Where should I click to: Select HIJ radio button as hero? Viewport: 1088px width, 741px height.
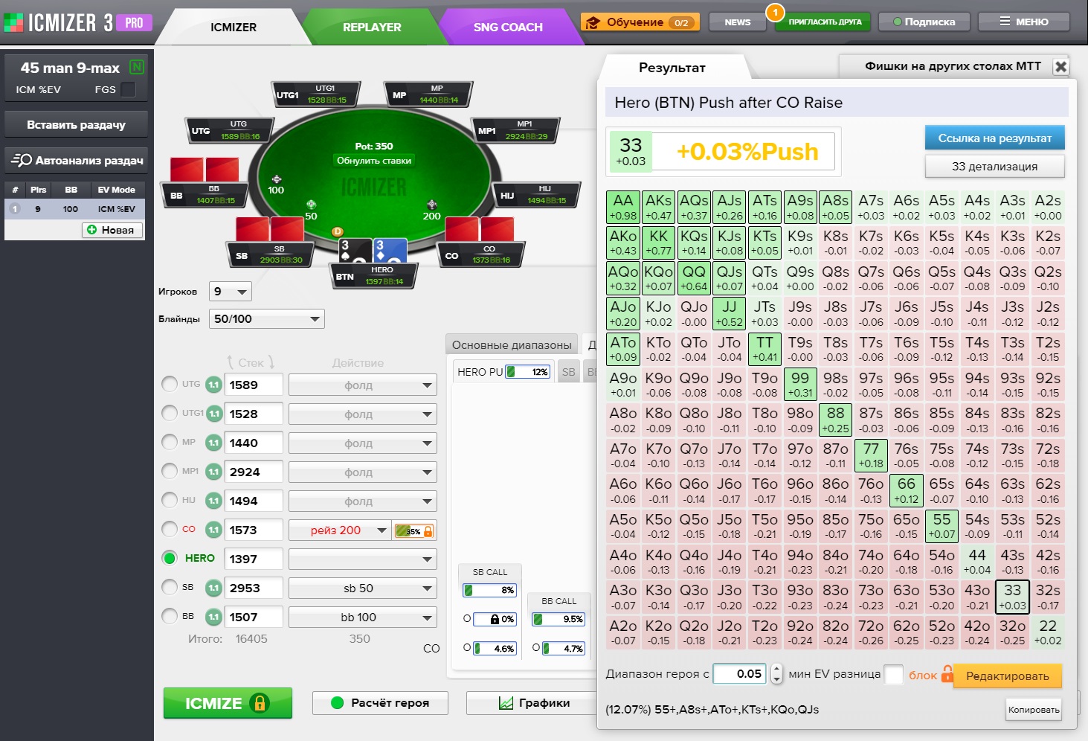click(x=170, y=500)
